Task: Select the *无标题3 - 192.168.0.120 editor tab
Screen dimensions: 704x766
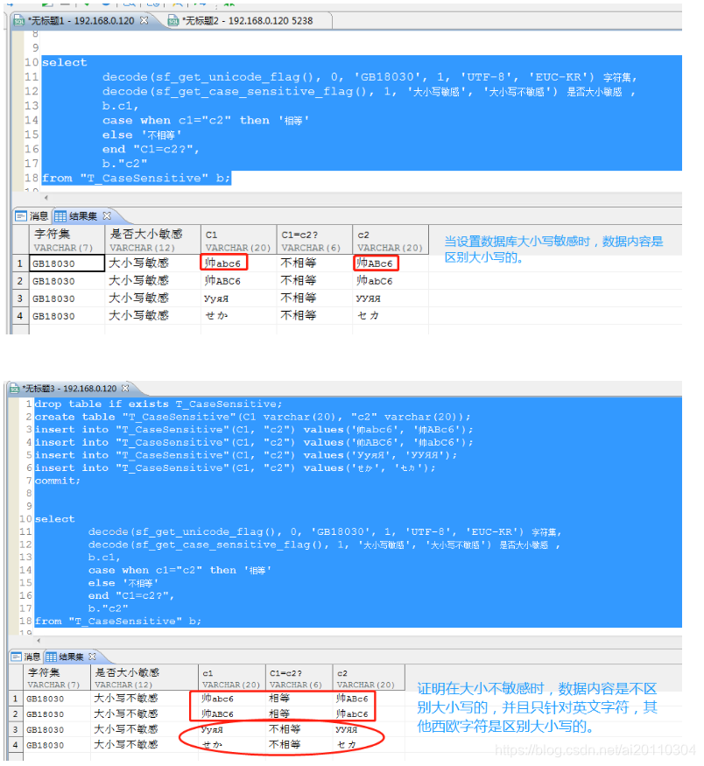Action: [x=68, y=389]
